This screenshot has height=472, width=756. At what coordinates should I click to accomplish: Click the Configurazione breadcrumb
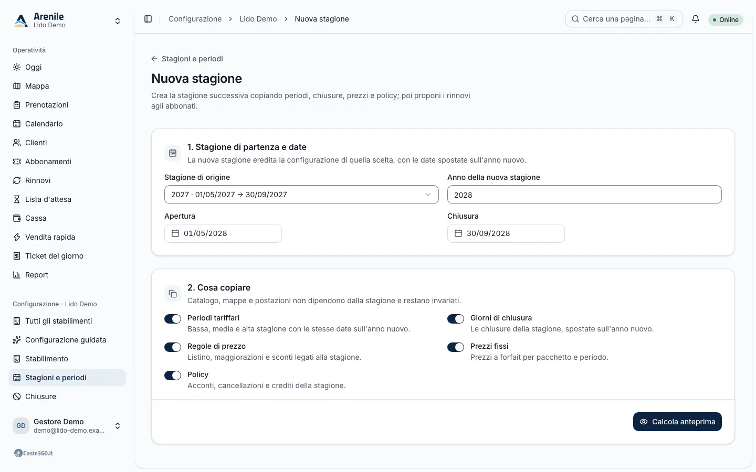(x=195, y=19)
